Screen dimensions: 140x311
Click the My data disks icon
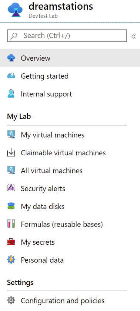point(11,206)
